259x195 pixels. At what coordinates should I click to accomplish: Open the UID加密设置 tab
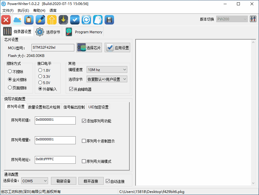pos(98,107)
